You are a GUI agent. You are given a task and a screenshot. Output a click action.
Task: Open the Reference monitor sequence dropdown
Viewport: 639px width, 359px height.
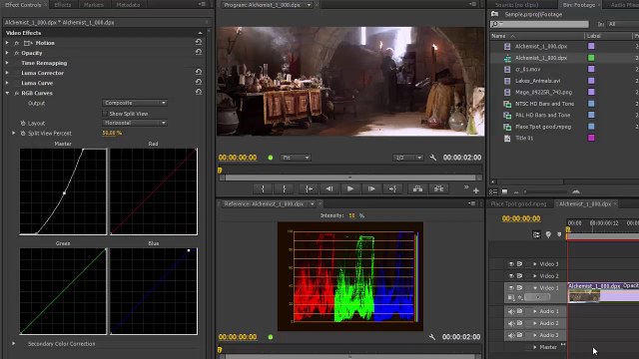(313, 203)
